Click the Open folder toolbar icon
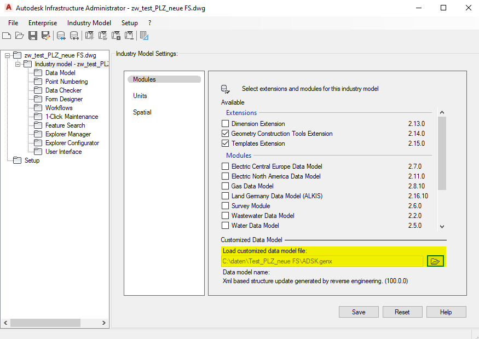Viewport: 479px width, 339px height. pos(20,36)
